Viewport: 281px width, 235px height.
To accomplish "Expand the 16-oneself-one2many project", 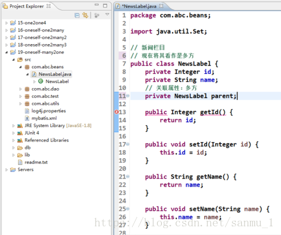I will 6,30.
